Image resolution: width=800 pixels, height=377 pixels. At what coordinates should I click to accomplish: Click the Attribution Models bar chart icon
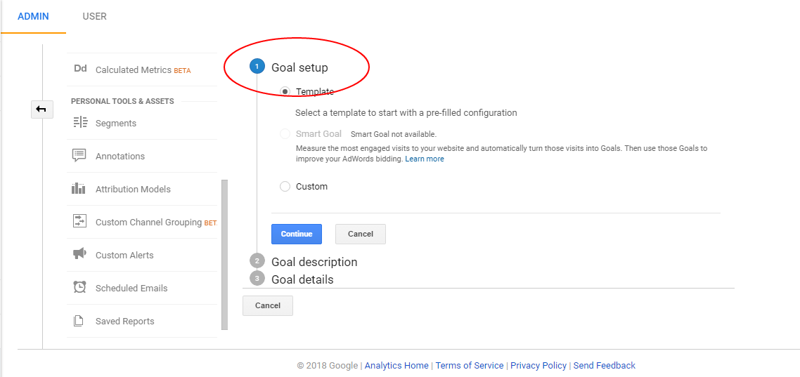[x=79, y=189]
